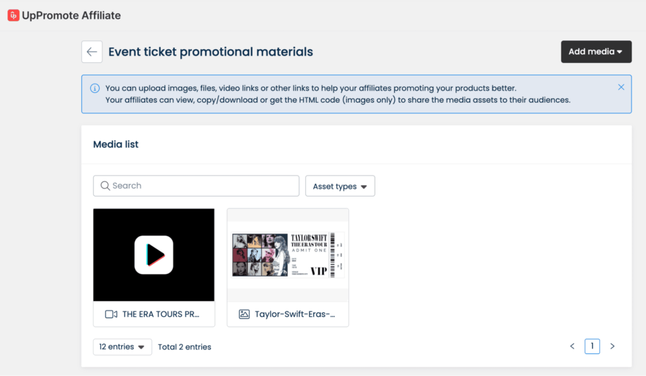
Task: Go to the previous page arrow
Action: pos(572,346)
